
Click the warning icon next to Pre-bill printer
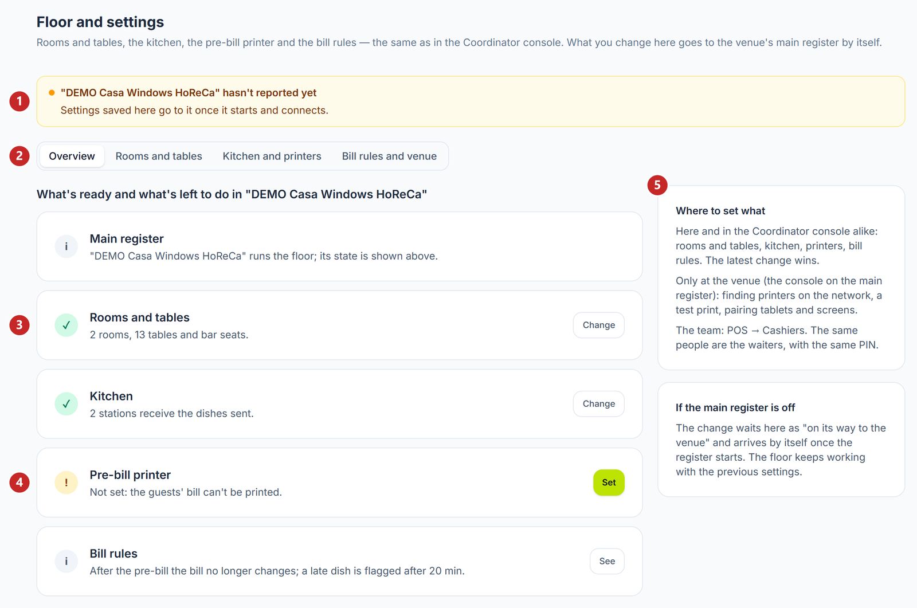pos(66,483)
